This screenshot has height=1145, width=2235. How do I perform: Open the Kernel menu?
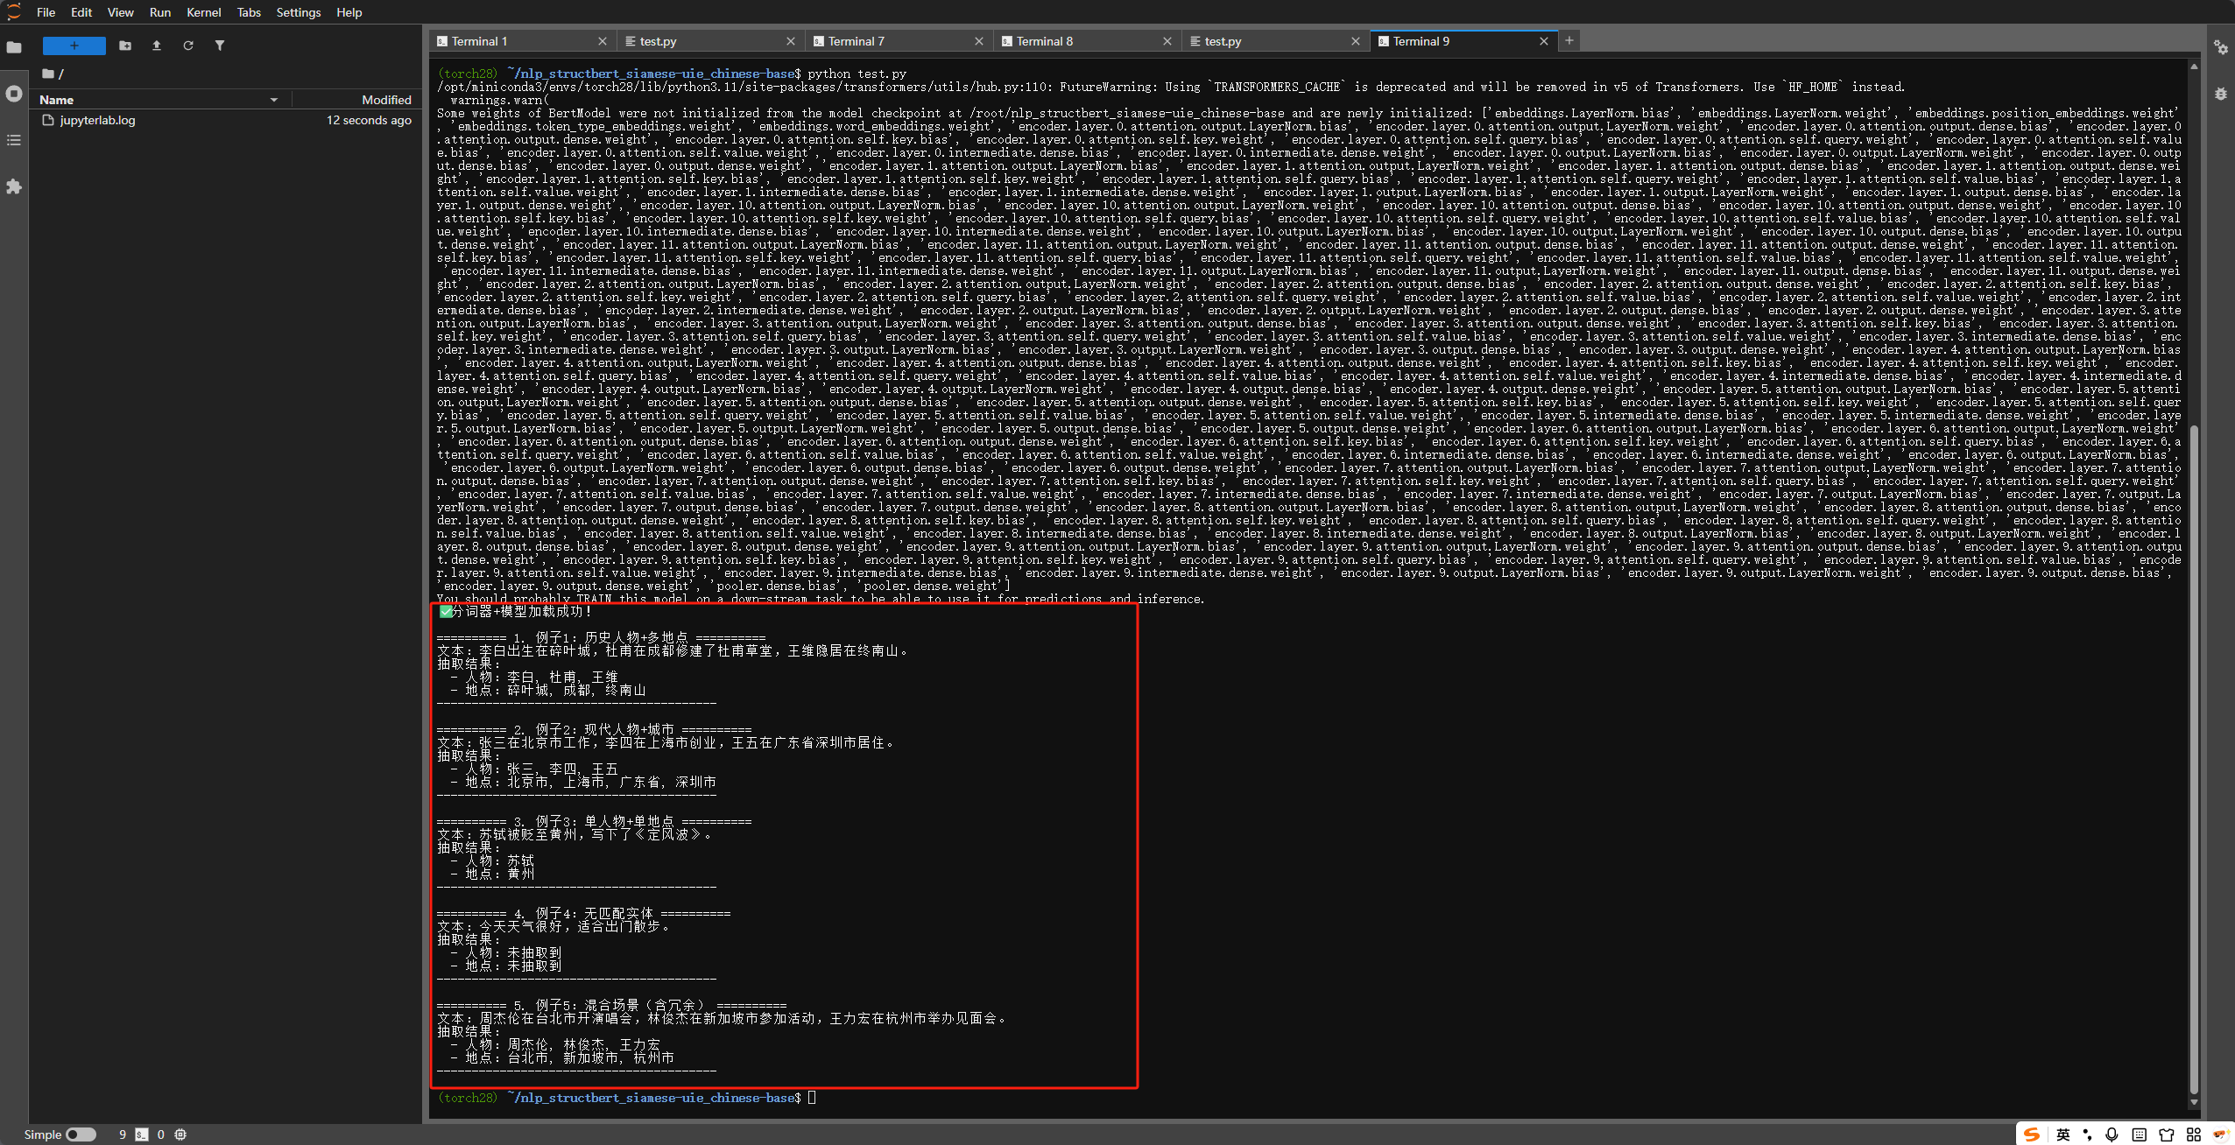click(x=204, y=12)
